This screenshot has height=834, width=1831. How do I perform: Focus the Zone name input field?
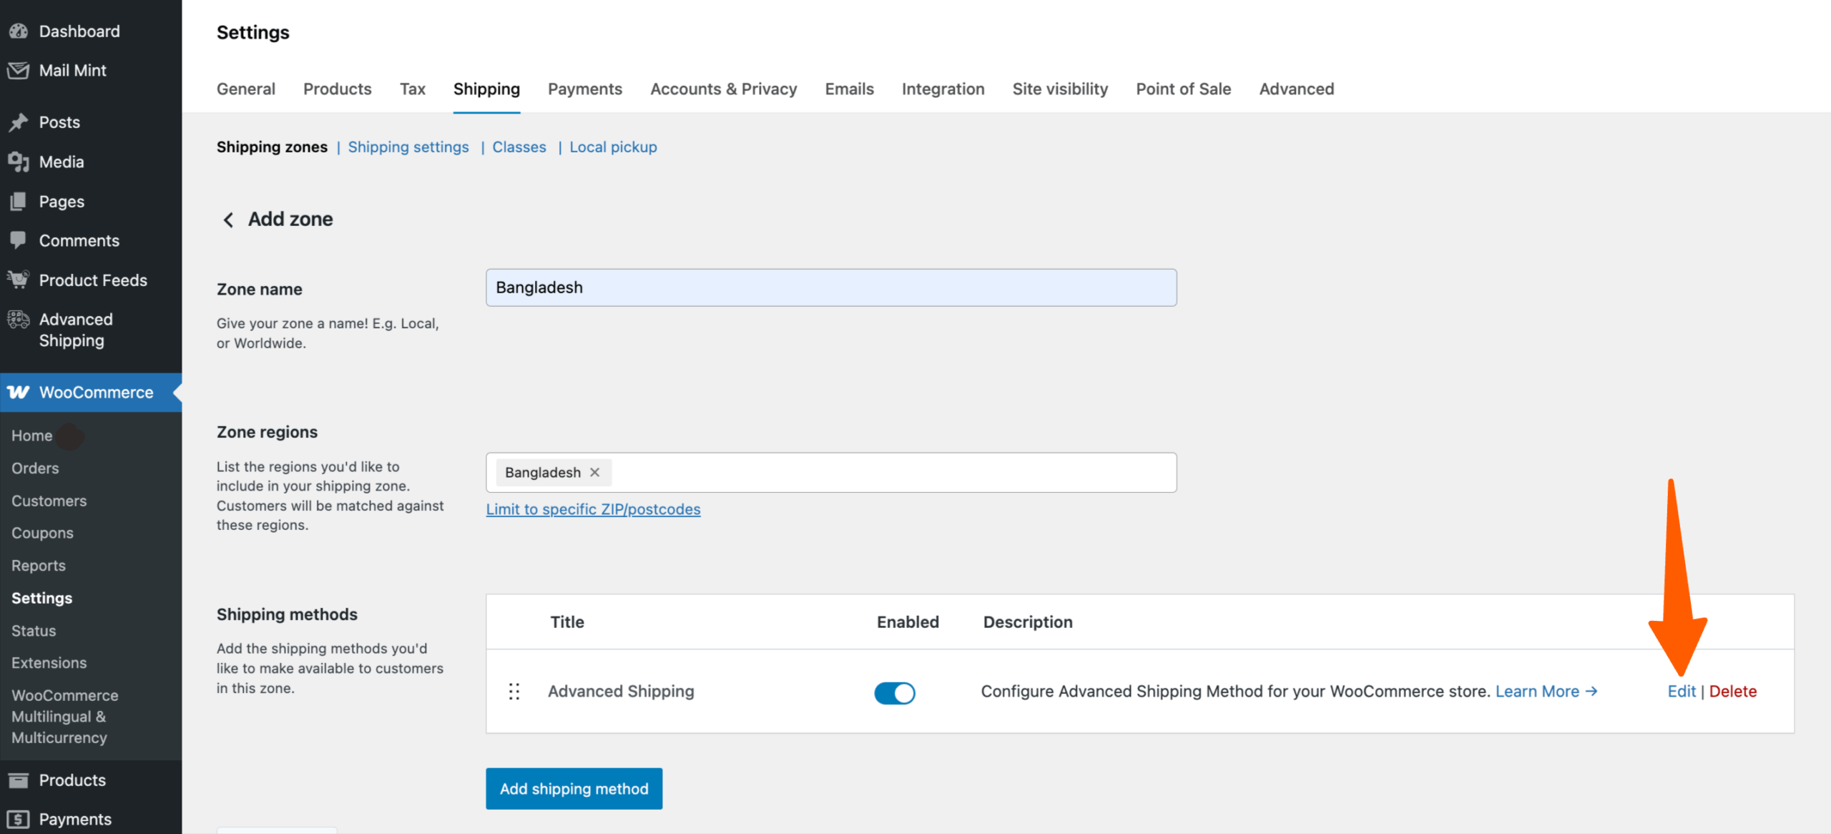coord(831,288)
